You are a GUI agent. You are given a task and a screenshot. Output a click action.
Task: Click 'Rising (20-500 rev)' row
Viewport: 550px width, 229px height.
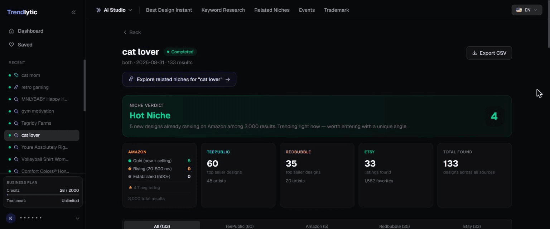pos(159,169)
